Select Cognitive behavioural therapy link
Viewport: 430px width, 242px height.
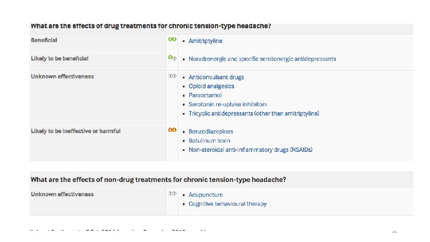coord(227,204)
